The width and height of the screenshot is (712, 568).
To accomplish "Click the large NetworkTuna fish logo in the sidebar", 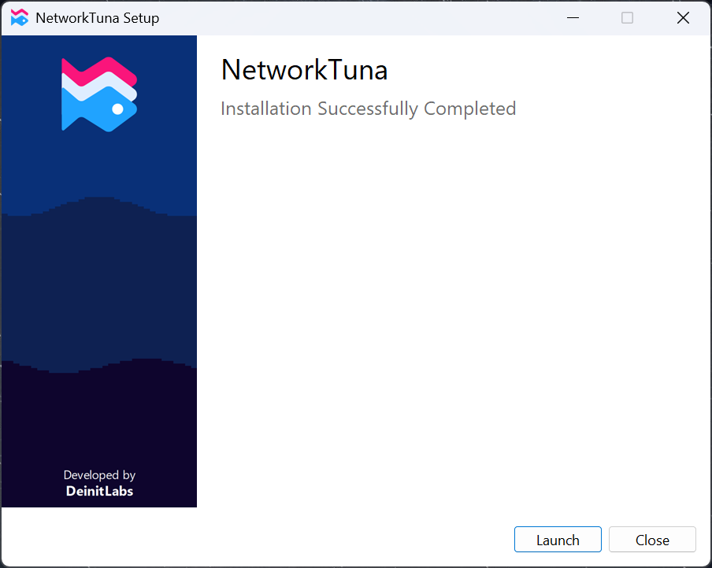I will [99, 94].
